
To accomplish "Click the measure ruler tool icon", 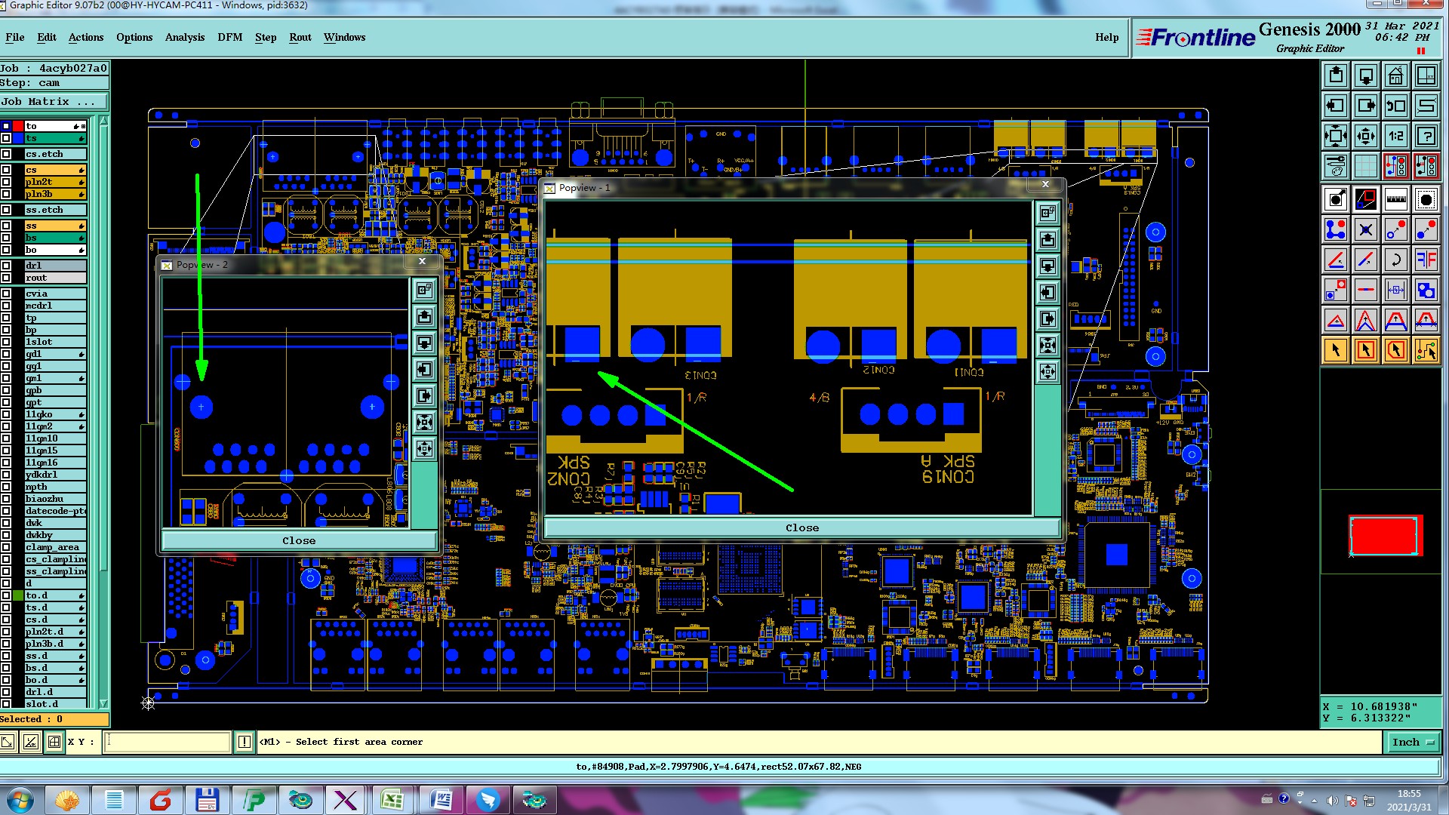I will click(x=1395, y=200).
